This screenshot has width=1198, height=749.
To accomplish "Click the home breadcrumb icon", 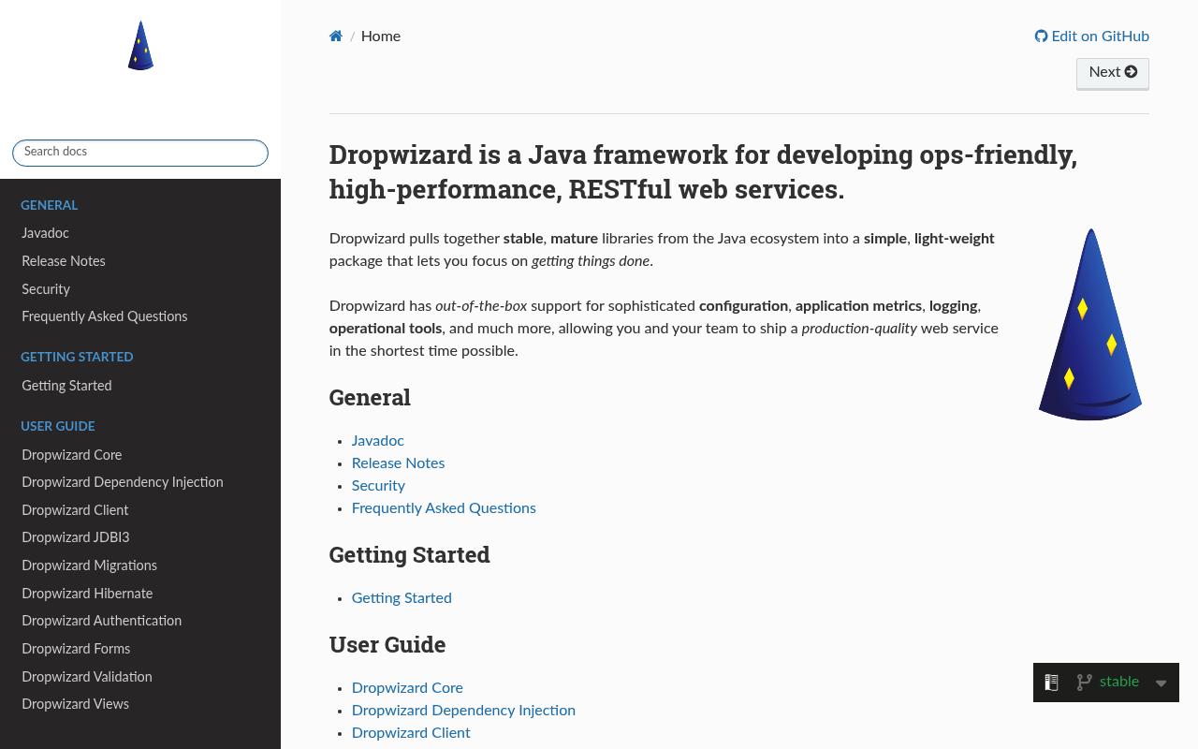I will click(336, 37).
